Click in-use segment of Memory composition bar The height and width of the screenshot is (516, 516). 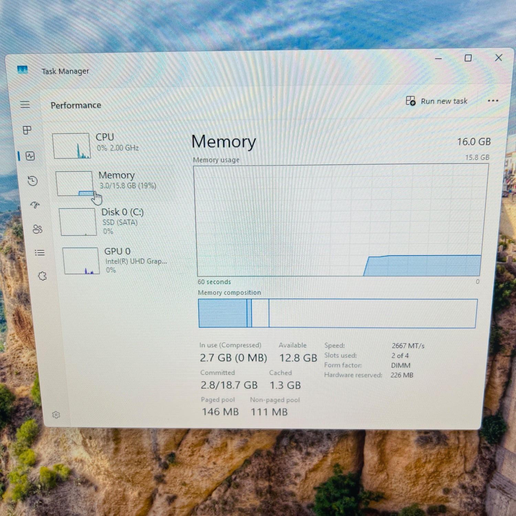(223, 313)
